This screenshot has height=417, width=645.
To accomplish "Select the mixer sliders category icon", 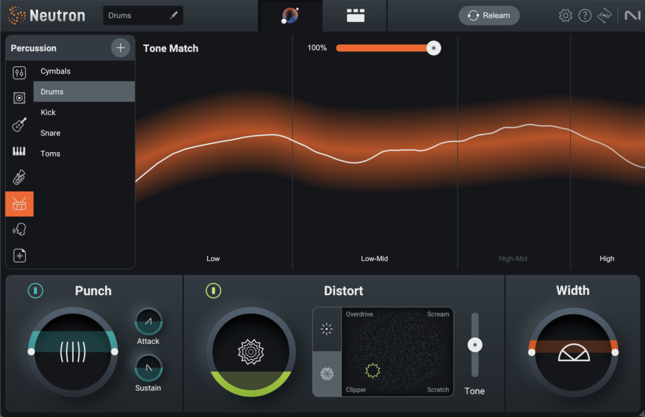I will tap(20, 73).
